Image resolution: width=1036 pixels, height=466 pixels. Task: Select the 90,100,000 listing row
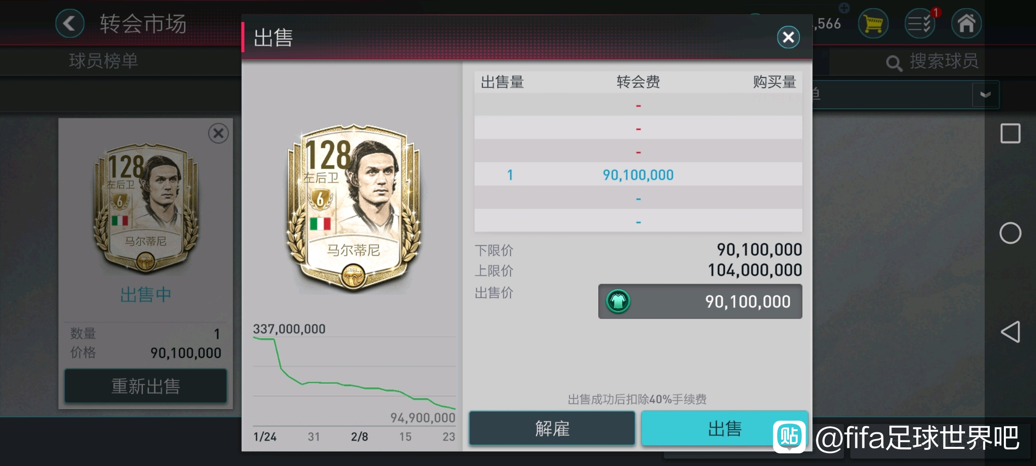pyautogui.click(x=638, y=175)
